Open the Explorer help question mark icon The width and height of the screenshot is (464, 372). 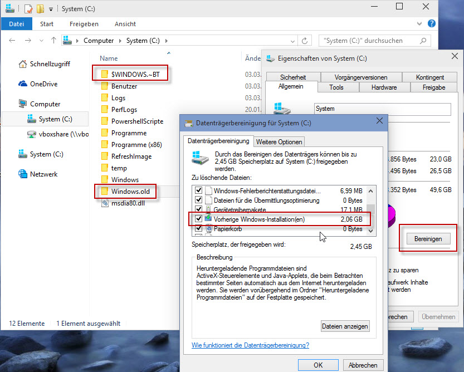tap(432, 23)
